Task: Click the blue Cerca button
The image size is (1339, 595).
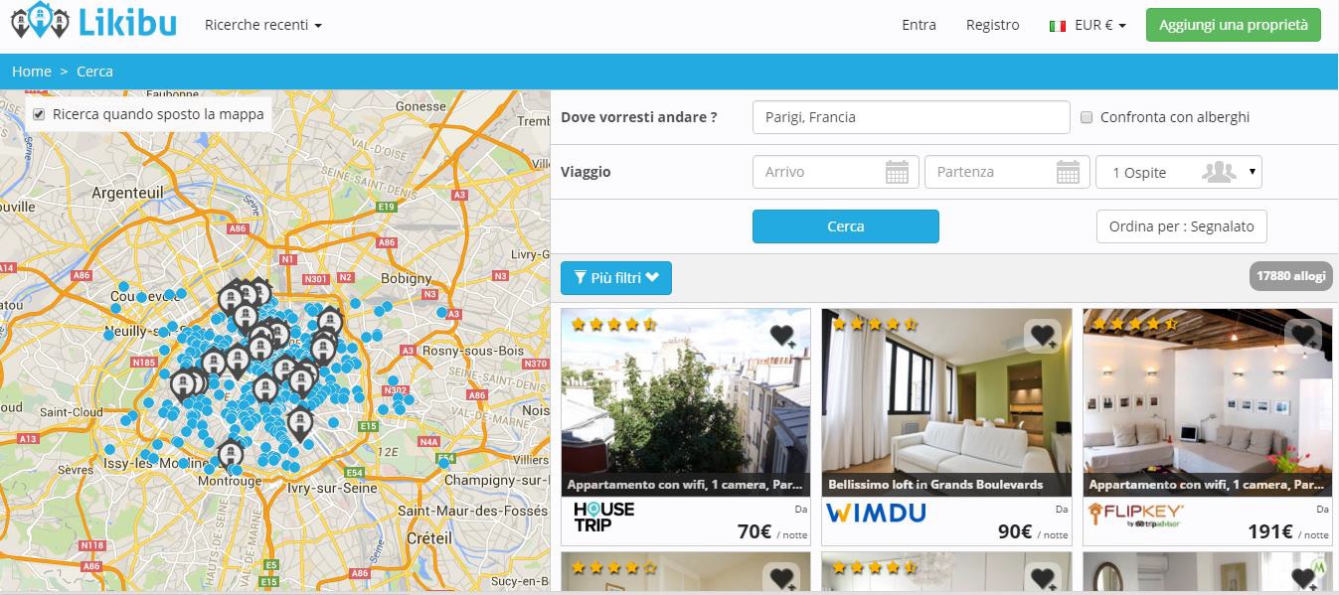Action: click(846, 226)
